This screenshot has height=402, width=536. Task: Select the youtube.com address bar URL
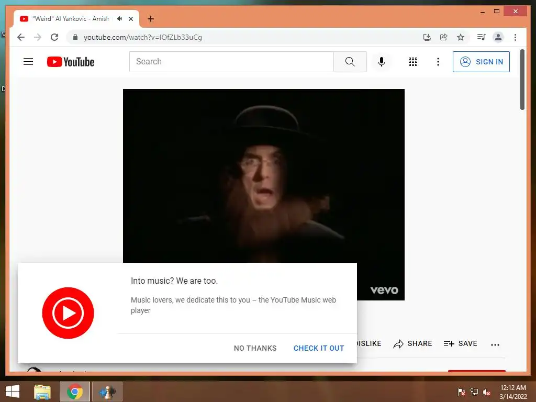(x=143, y=37)
